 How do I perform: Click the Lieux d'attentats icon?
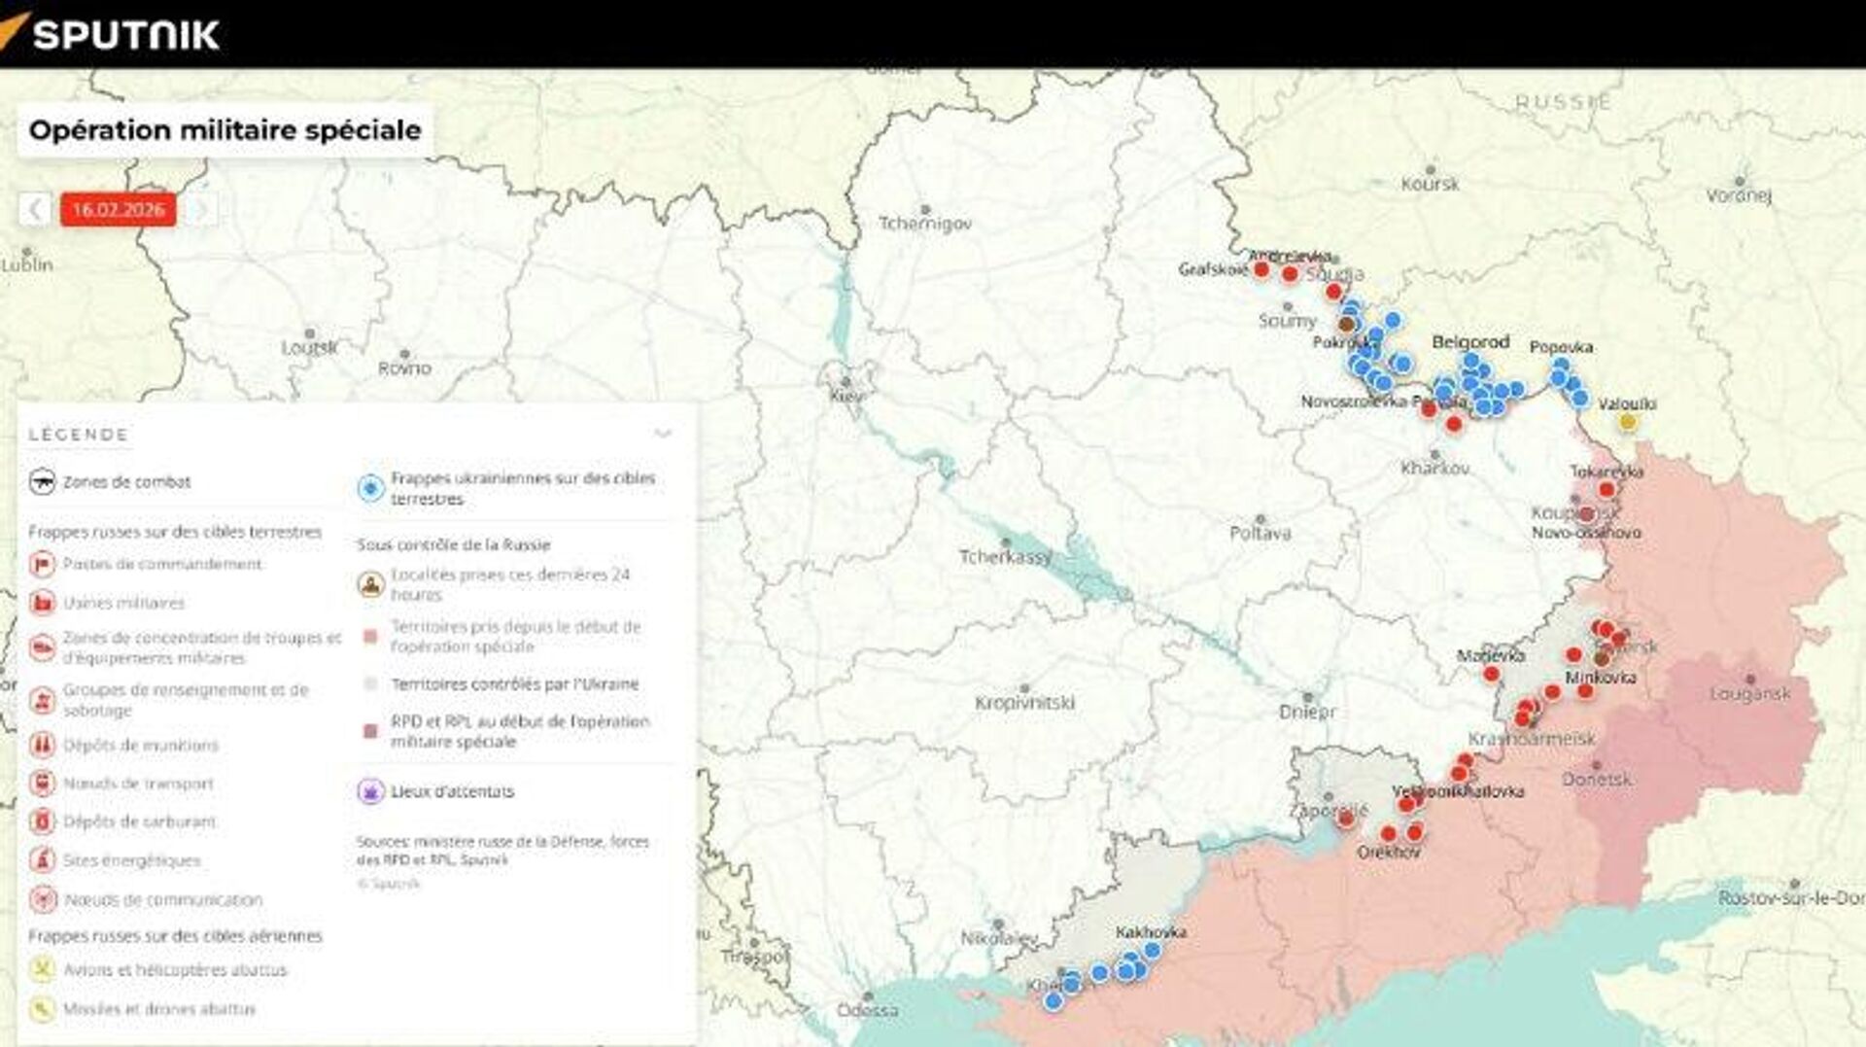coord(370,791)
